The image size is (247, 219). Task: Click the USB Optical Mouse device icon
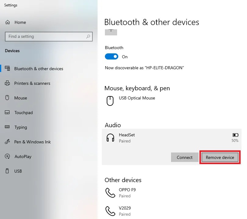[x=110, y=101]
